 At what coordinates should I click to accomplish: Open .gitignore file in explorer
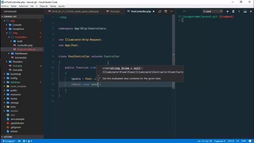pyautogui.click(x=15, y=127)
